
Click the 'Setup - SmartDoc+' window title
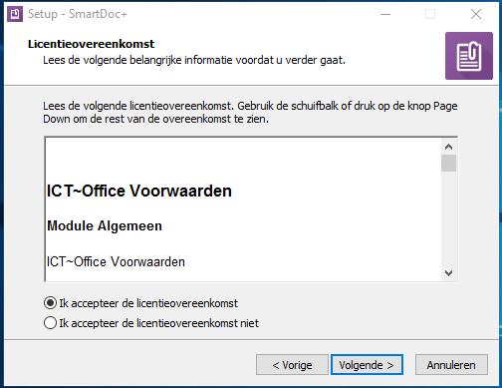(78, 14)
